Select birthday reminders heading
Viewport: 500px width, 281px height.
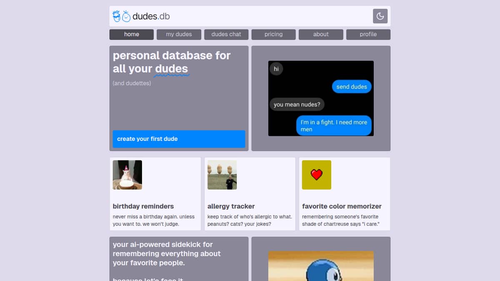(x=143, y=206)
